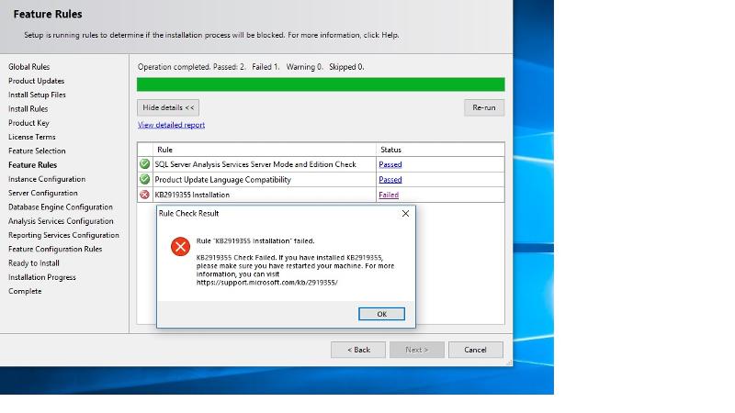This screenshot has width=735, height=413.
Task: Click the support.microsoft.com KB URL text
Action: click(x=266, y=283)
